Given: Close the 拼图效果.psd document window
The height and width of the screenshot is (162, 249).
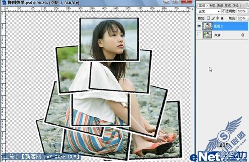Looking at the screenshot, I should (x=186, y=1).
